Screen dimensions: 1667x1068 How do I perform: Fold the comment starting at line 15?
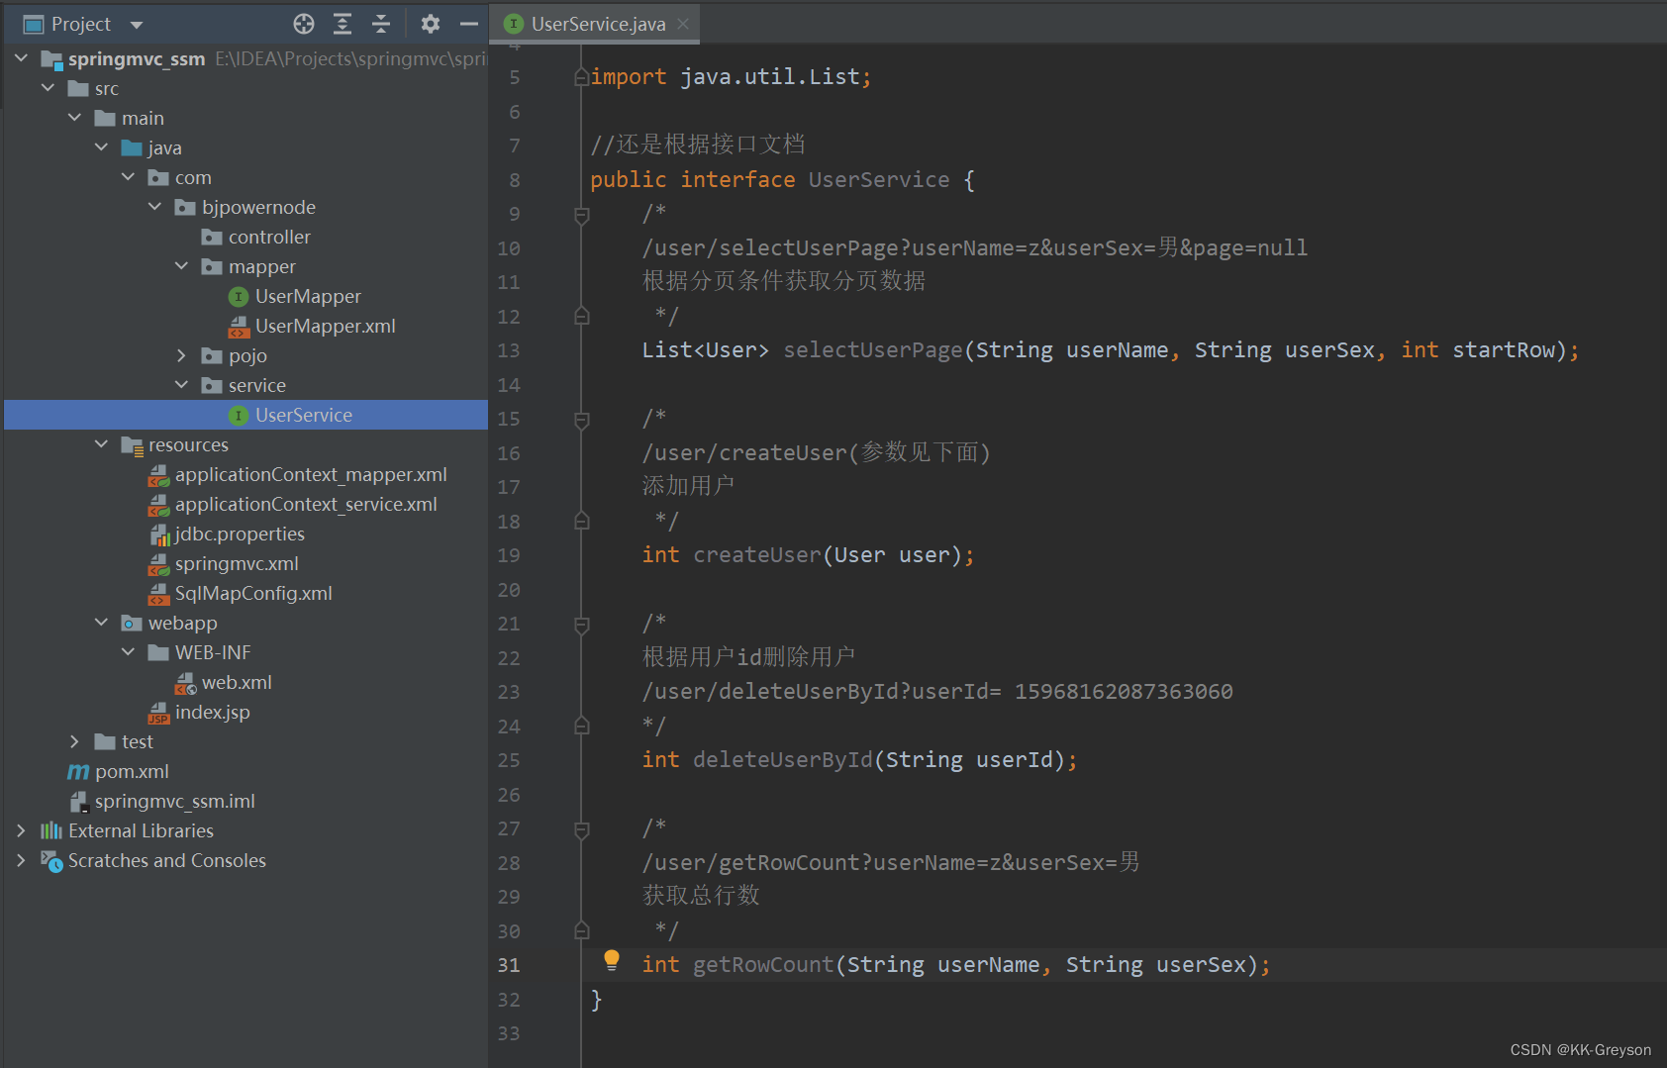click(x=582, y=419)
